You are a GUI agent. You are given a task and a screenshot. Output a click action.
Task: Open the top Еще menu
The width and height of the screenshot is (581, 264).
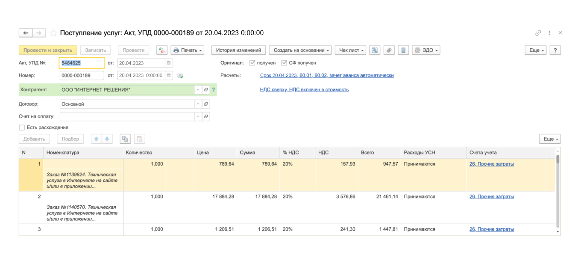pyautogui.click(x=536, y=50)
